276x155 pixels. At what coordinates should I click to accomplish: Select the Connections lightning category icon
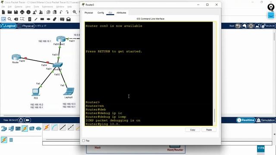coord(25,129)
